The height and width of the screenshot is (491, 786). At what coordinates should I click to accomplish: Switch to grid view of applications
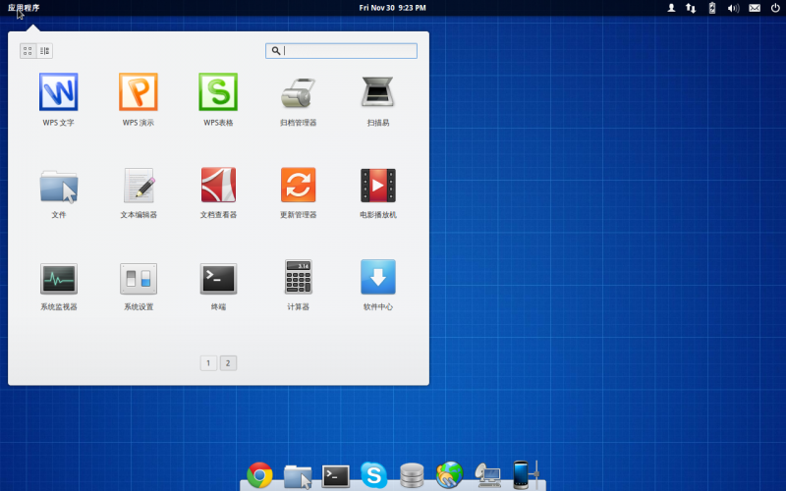pyautogui.click(x=28, y=51)
